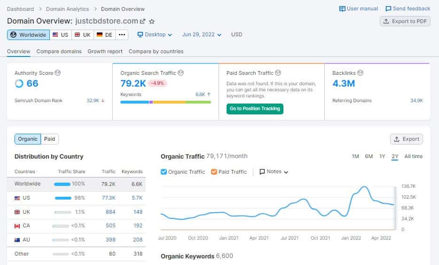Click the US flag icon in distribution table
This screenshot has width=439, height=265.
point(17,198)
